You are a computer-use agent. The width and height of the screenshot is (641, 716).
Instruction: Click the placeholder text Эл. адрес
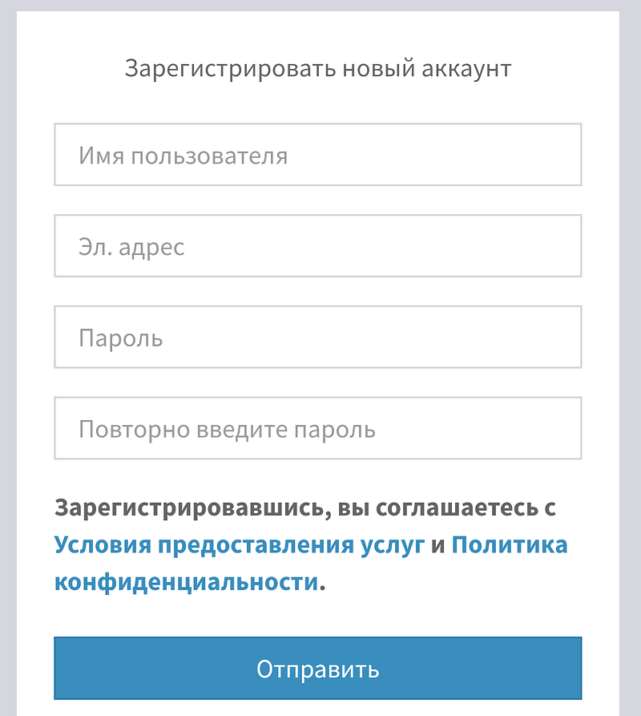pyautogui.click(x=131, y=247)
